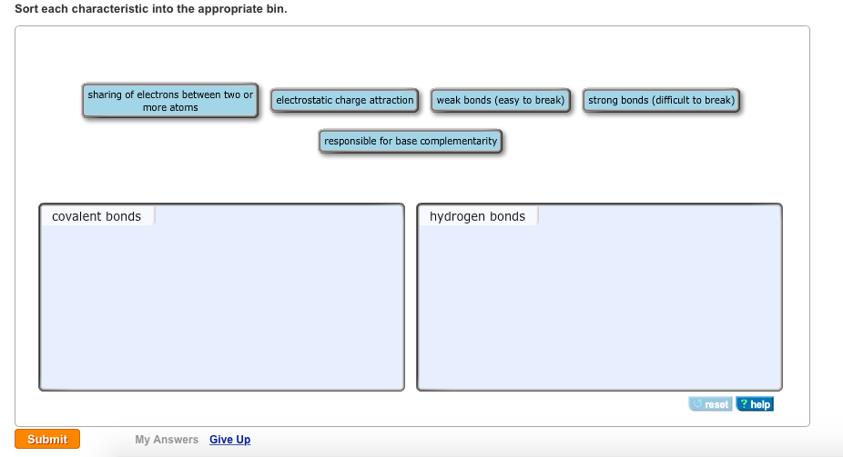Click empty space left of the 'responsible' tile
Screen dimensions: 843x457
pyautogui.click(x=182, y=145)
